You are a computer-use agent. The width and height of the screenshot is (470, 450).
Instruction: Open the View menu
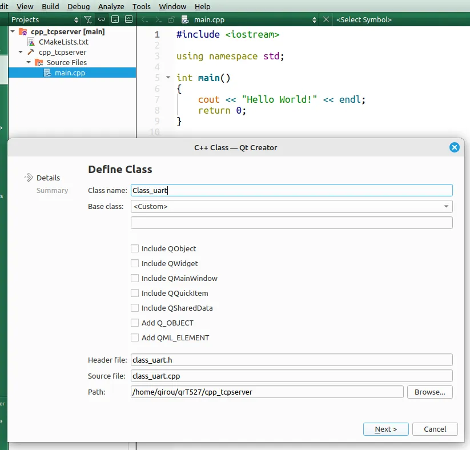25,6
